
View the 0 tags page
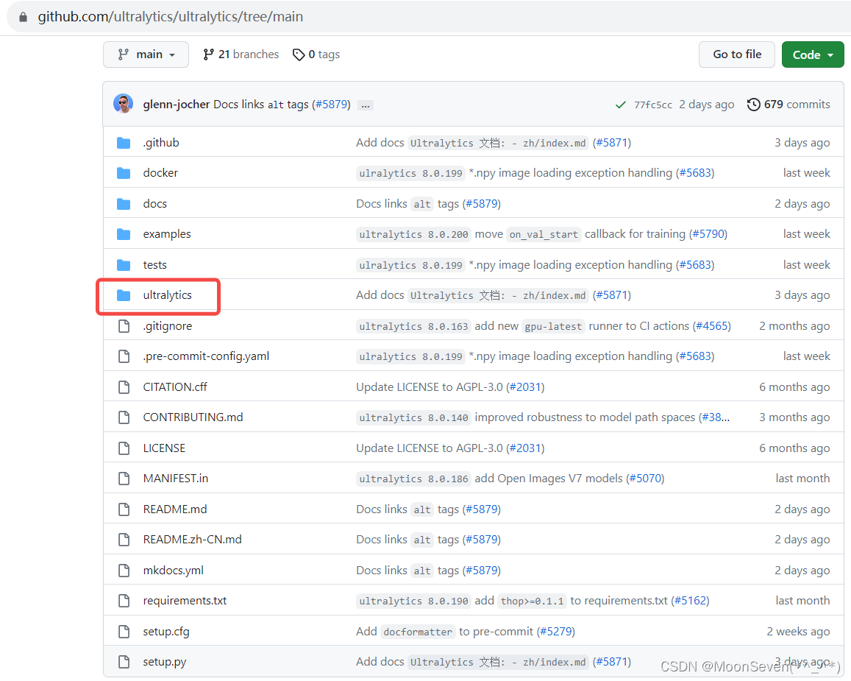[x=316, y=54]
